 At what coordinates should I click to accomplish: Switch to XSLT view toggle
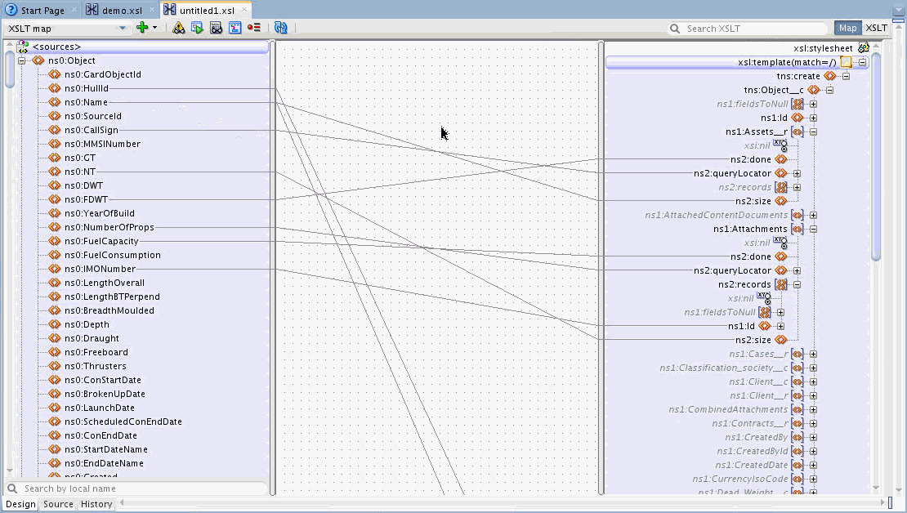[876, 28]
